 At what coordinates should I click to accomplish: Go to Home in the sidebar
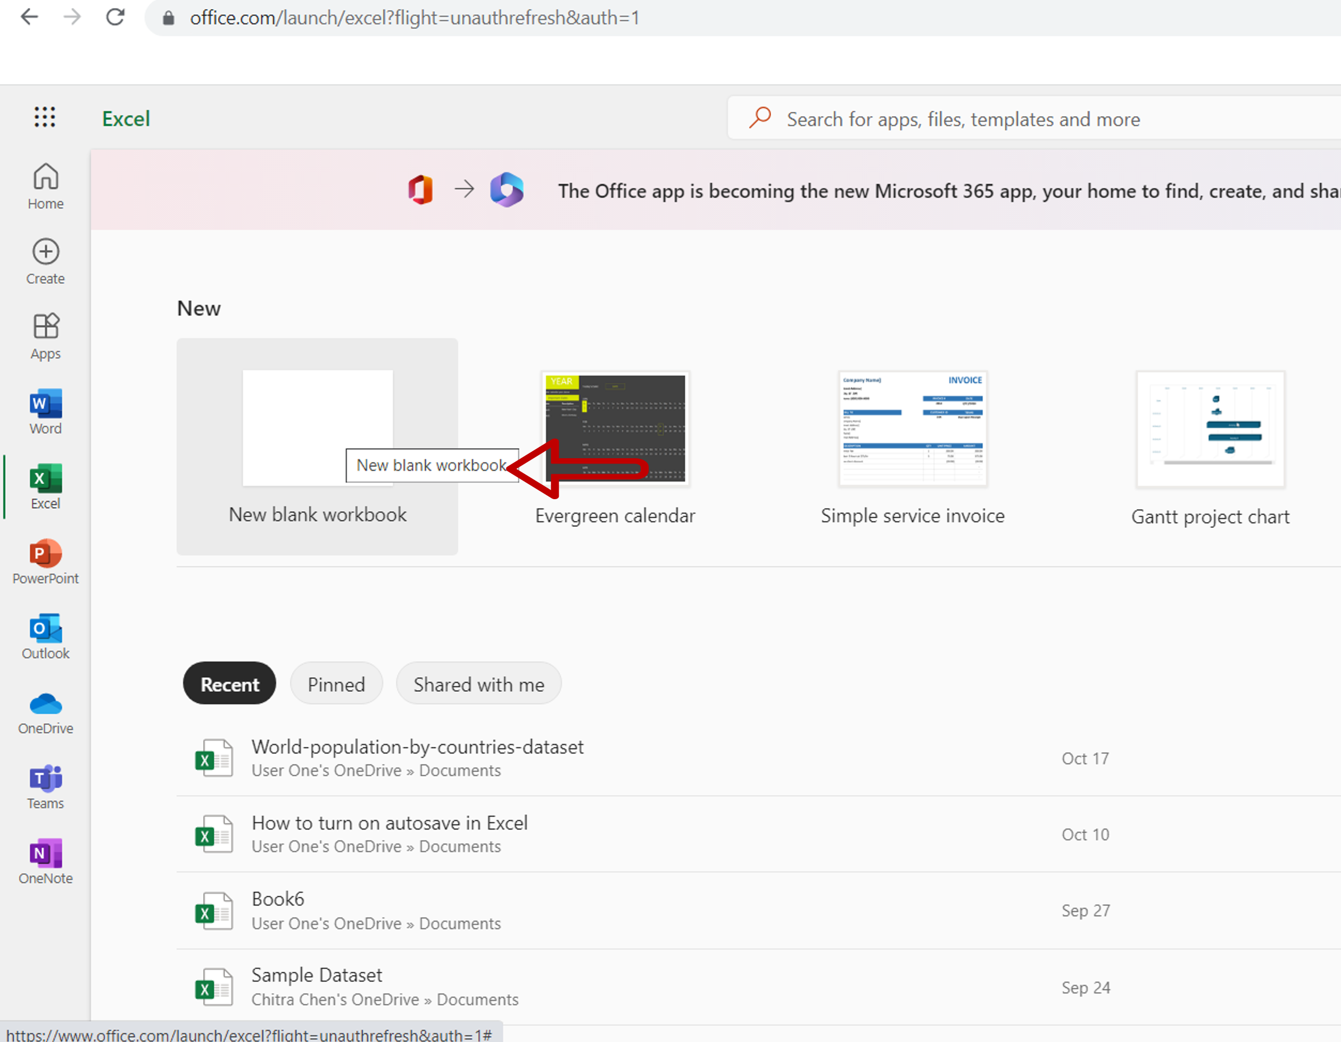click(45, 186)
